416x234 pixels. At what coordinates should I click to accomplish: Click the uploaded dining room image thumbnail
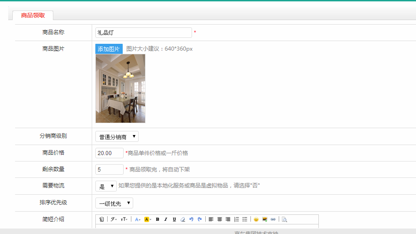[120, 88]
